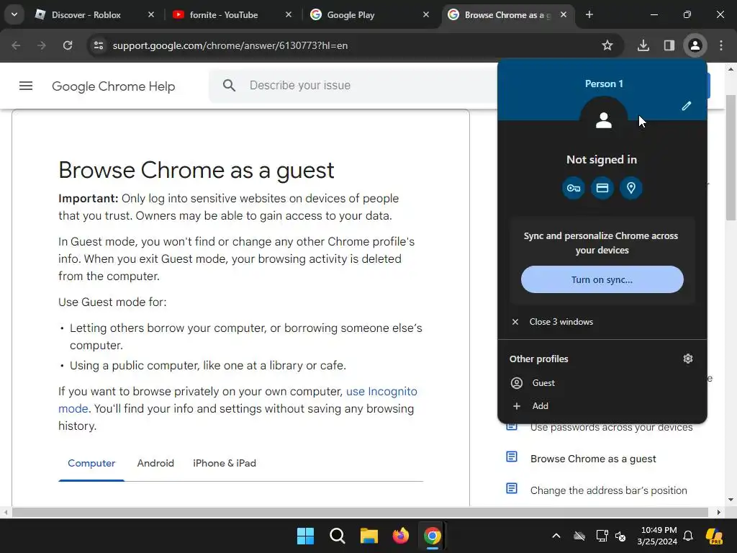Open Windows taskbar search
This screenshot has height=553, width=737.
[x=338, y=536]
